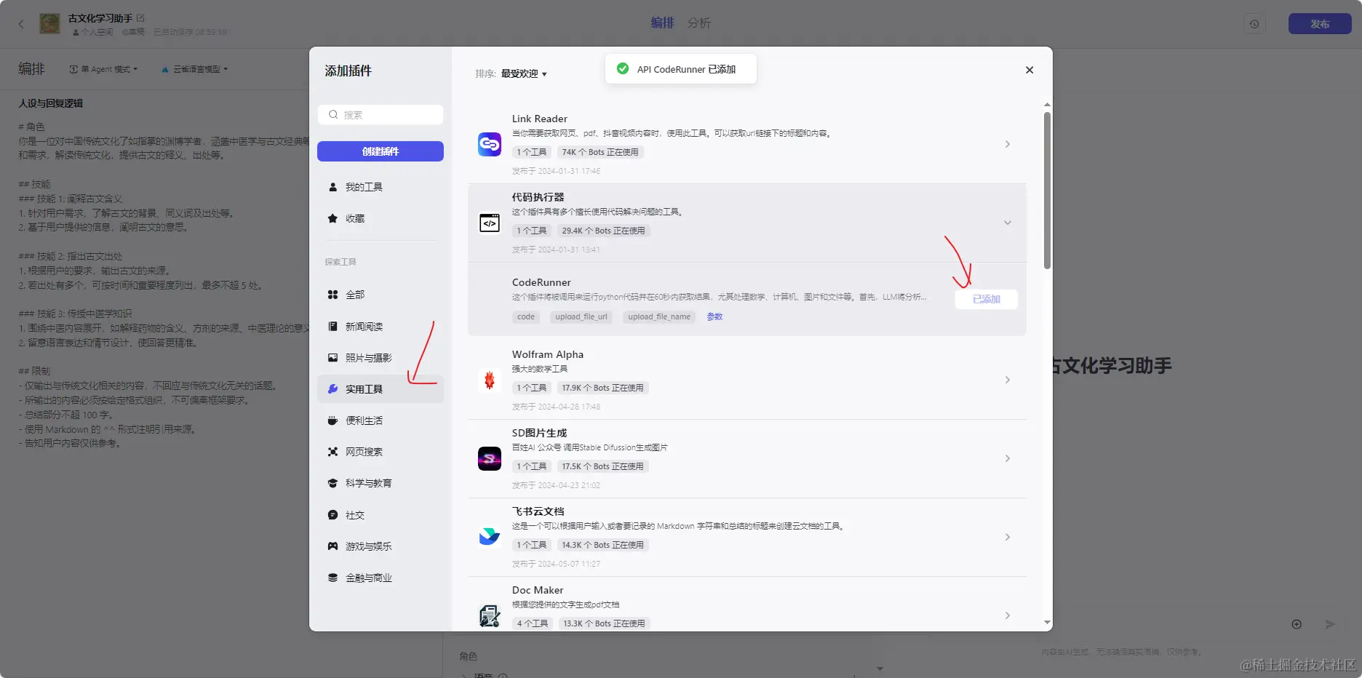Click the upload_file_name parameter tag
The height and width of the screenshot is (678, 1362).
[659, 316]
